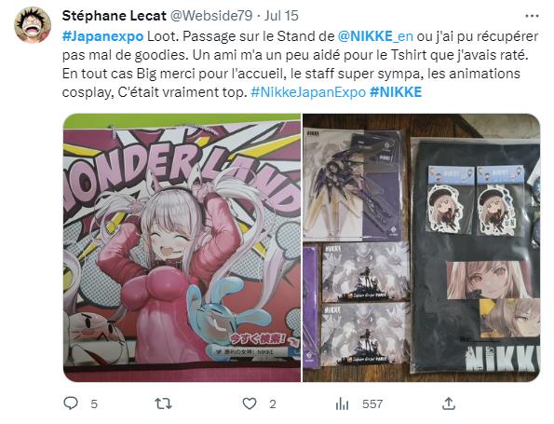Screen dimensions: 554x424
Task: Click the author name Stéphane Lecat
Action: pyautogui.click(x=115, y=16)
